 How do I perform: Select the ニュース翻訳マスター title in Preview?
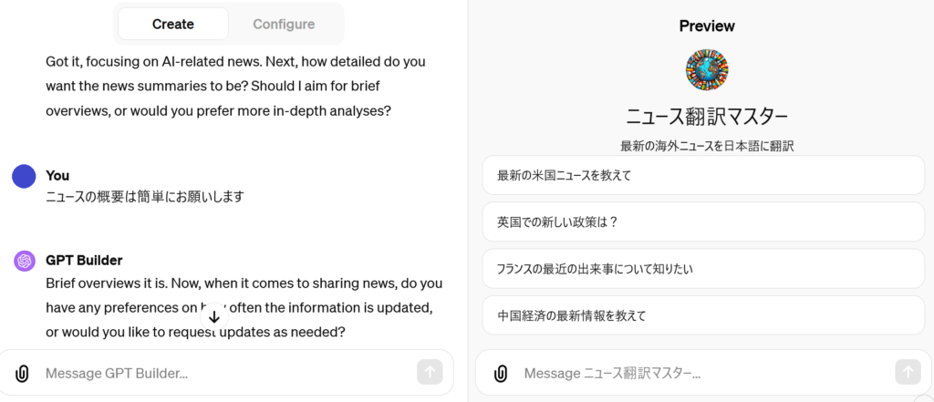pos(707,117)
